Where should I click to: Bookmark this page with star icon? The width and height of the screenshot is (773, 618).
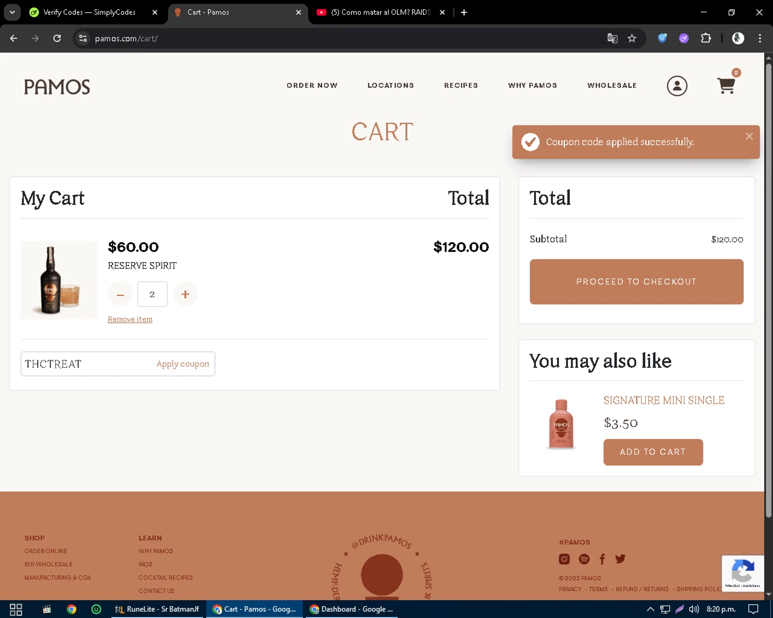coord(632,38)
